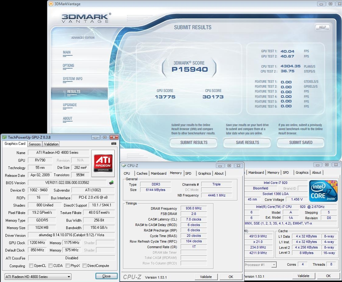
Task: Click the Channels # value Triple
Action: [x=217, y=184]
